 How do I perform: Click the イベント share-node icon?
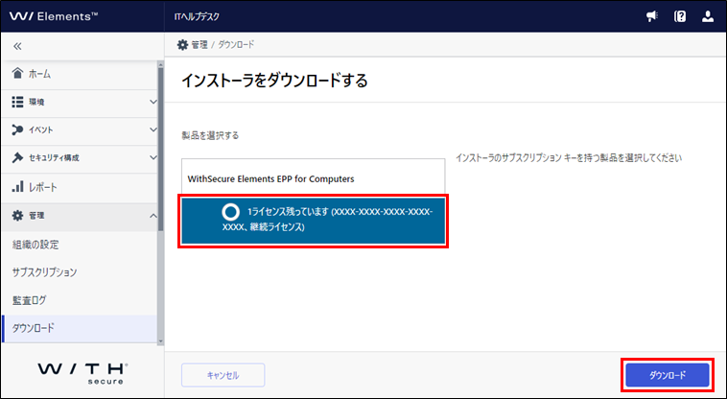(x=17, y=129)
